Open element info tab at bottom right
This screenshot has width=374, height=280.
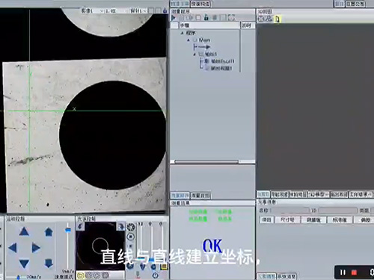pyautogui.click(x=266, y=276)
